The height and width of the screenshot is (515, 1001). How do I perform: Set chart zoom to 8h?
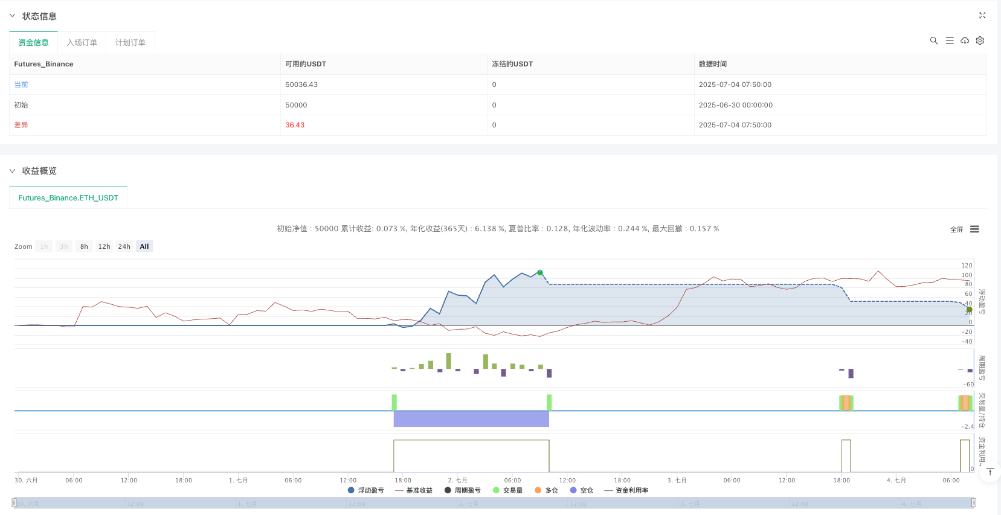click(84, 246)
